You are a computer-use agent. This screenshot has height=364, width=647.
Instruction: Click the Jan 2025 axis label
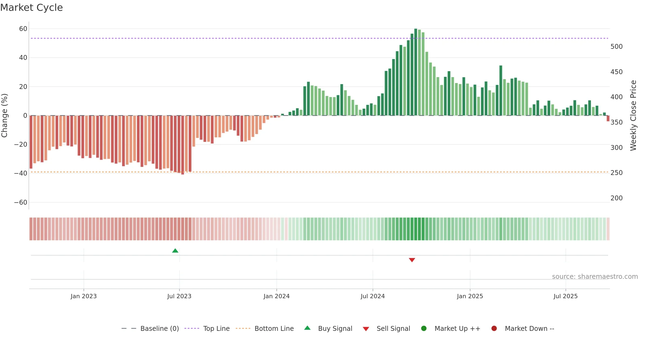[x=470, y=296]
